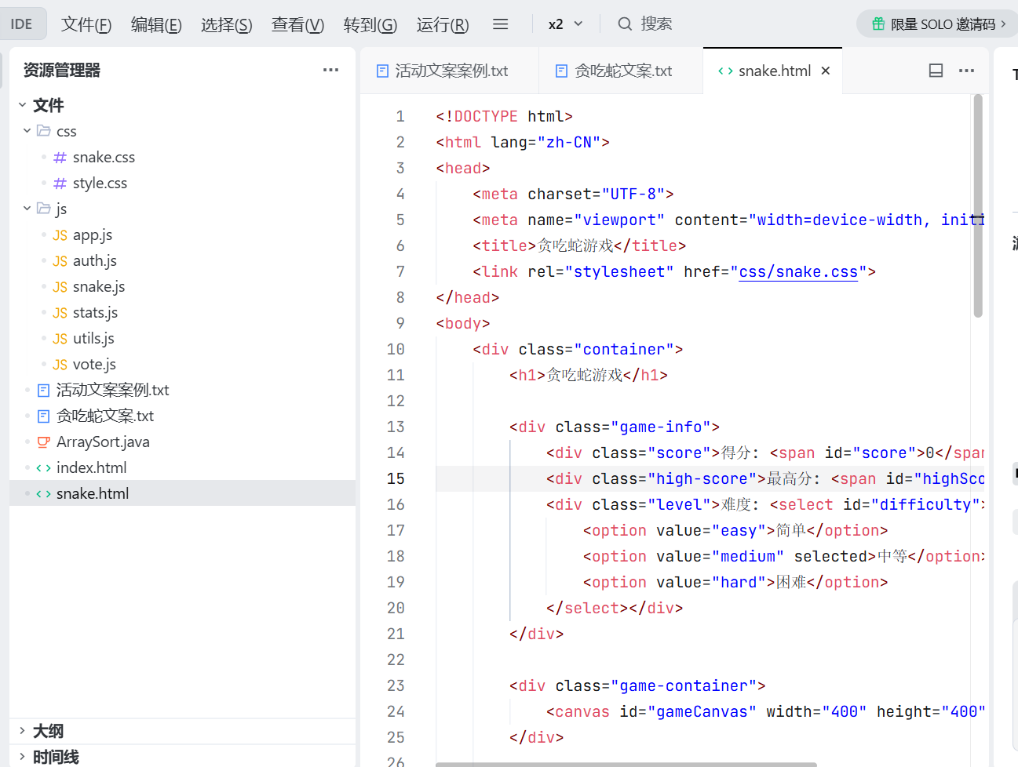Follow the css/snake.css link in code

(797, 272)
